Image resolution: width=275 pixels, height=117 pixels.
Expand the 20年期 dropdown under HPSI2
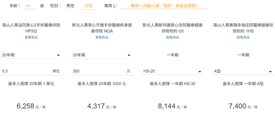pos(31,55)
